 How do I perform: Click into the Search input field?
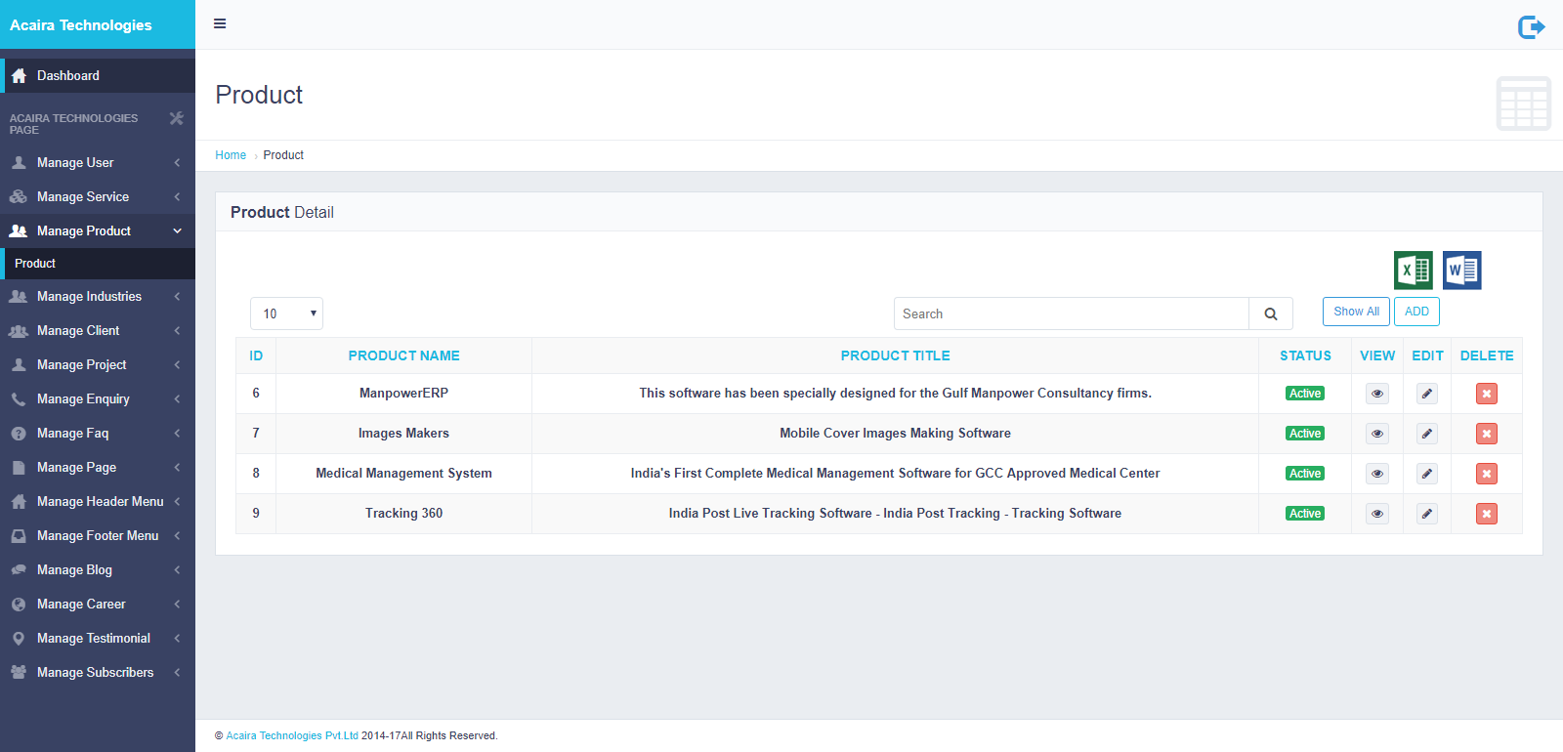1071,313
